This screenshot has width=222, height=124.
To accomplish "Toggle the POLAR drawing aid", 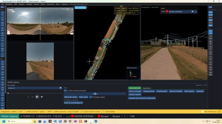I will [x=211, y=15].
